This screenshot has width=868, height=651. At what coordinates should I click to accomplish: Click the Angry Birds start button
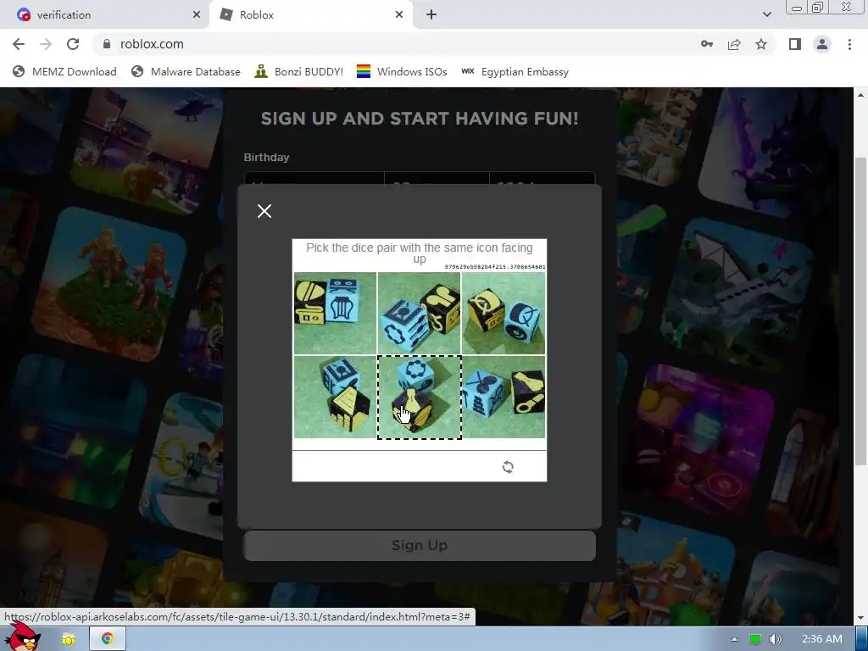(22, 637)
